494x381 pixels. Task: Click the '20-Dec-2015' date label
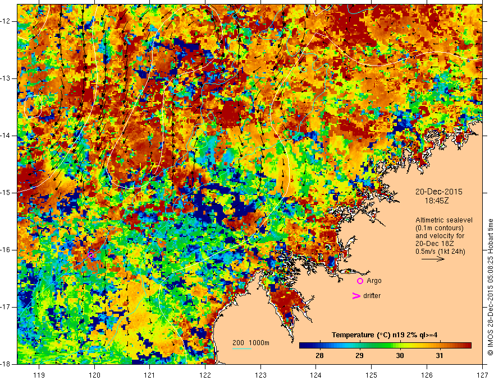click(439, 192)
